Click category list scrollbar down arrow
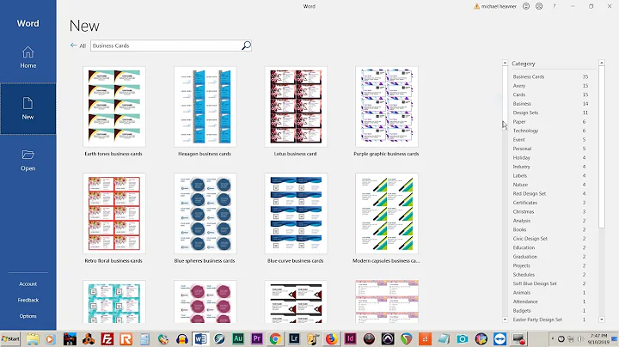The image size is (619, 347). point(602,320)
